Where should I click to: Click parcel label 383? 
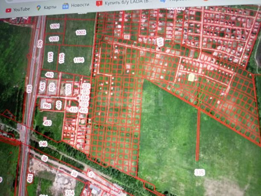(86, 92)
